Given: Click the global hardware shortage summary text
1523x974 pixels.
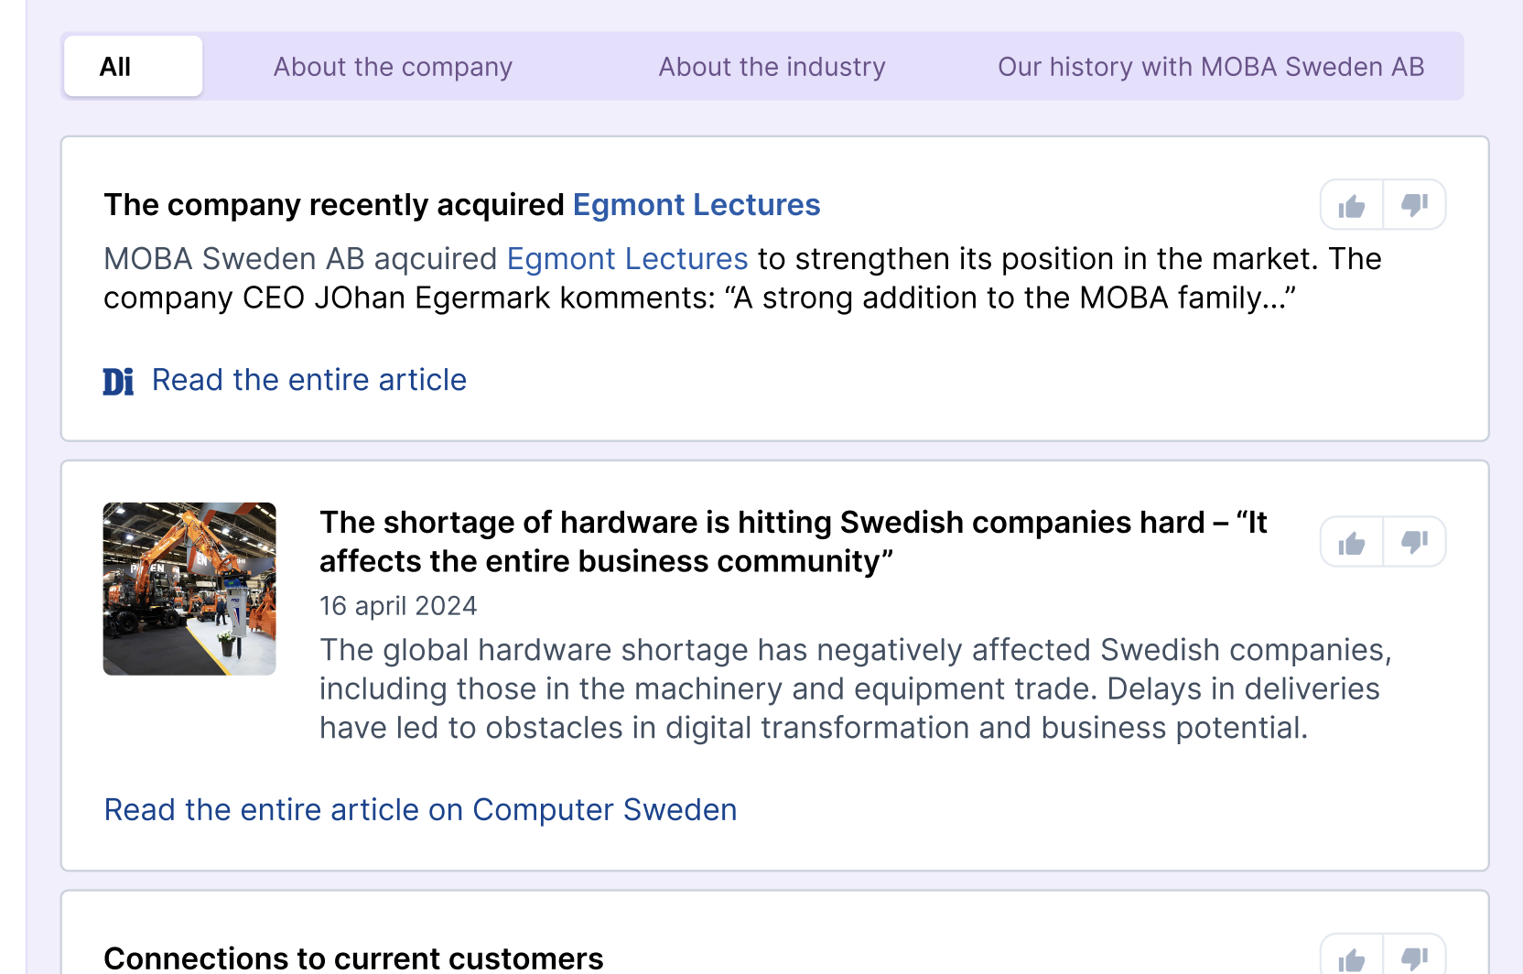Looking at the screenshot, I should [x=855, y=688].
